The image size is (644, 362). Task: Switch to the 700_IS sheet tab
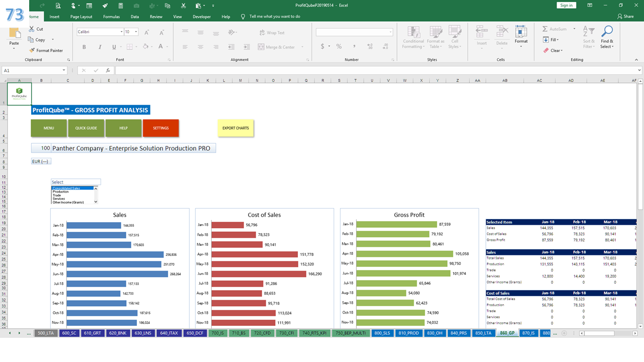coord(217,333)
